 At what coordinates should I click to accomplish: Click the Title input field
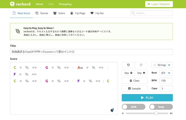[x=91, y=52]
